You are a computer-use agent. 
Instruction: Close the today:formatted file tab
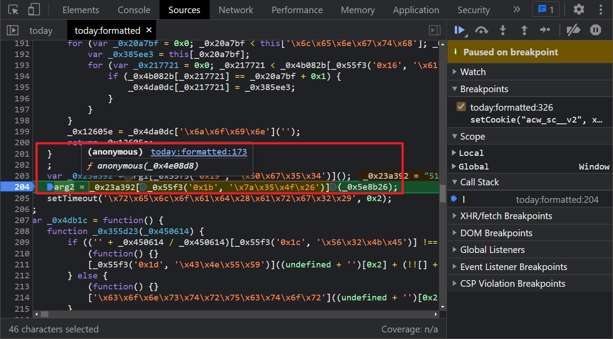(149, 30)
